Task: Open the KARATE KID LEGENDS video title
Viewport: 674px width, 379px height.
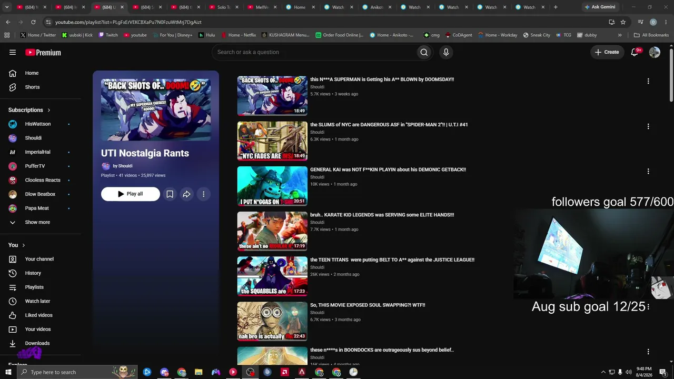Action: coord(382,215)
